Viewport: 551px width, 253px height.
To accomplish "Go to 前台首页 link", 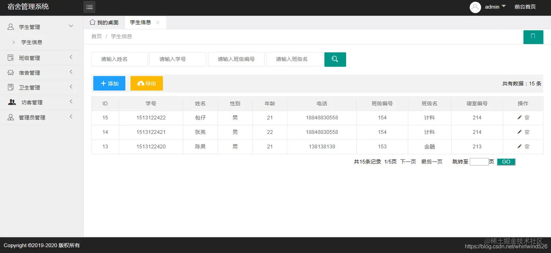I will 525,7.
